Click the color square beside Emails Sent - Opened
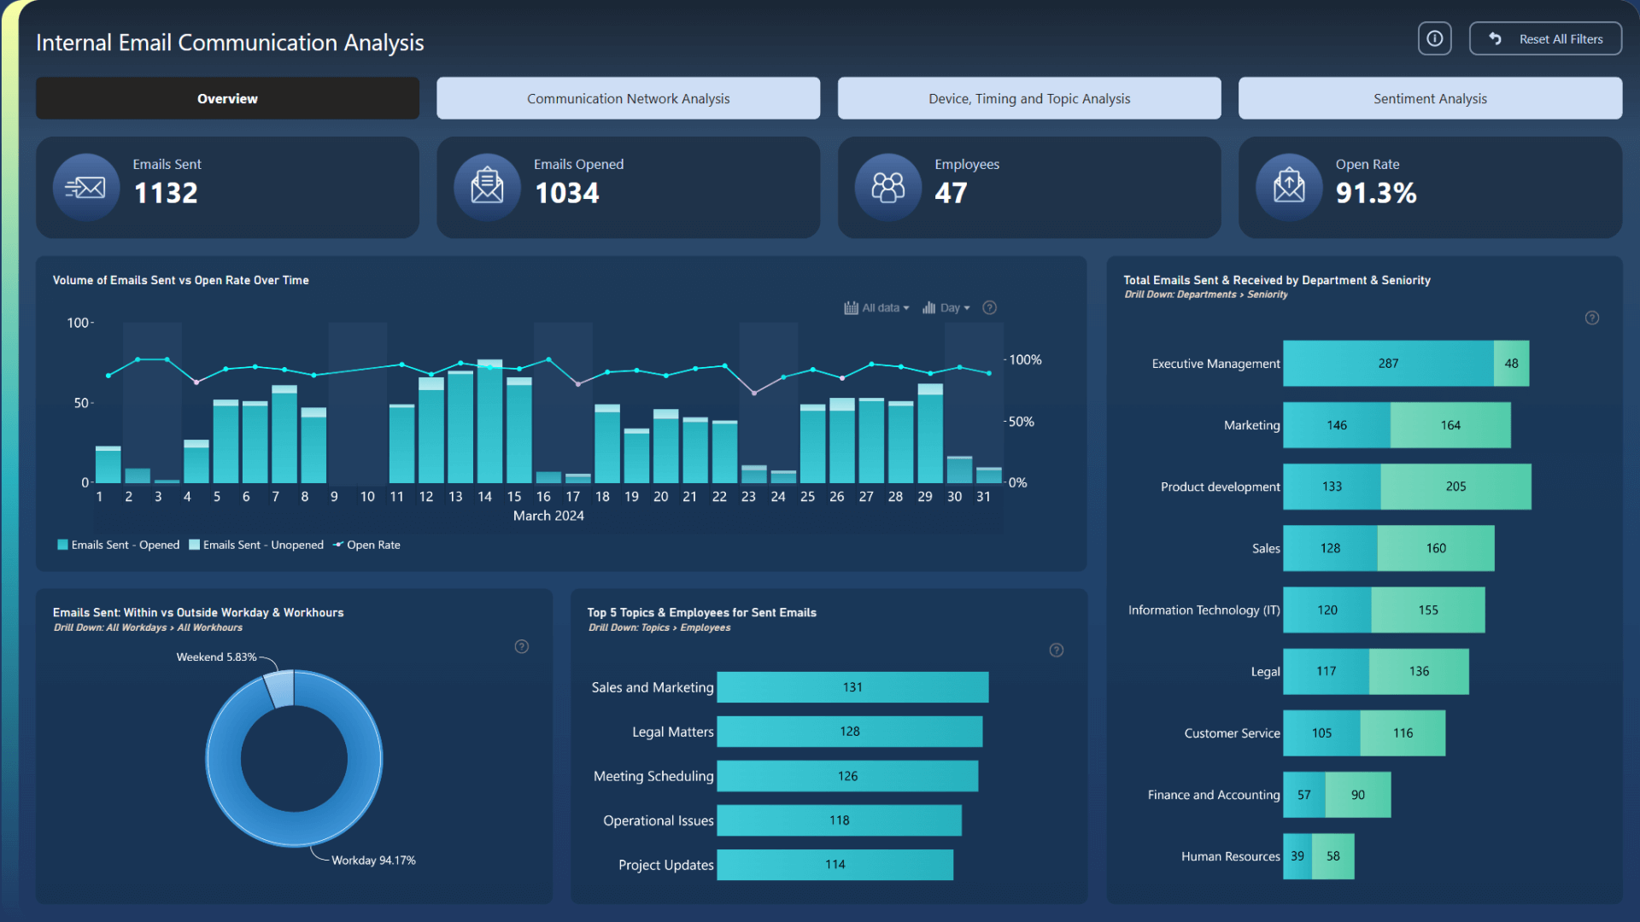The width and height of the screenshot is (1640, 922). pos(62,545)
